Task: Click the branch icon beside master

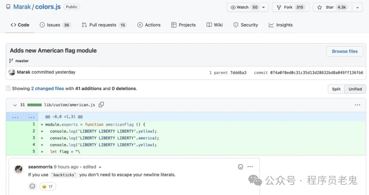Action: (x=11, y=61)
